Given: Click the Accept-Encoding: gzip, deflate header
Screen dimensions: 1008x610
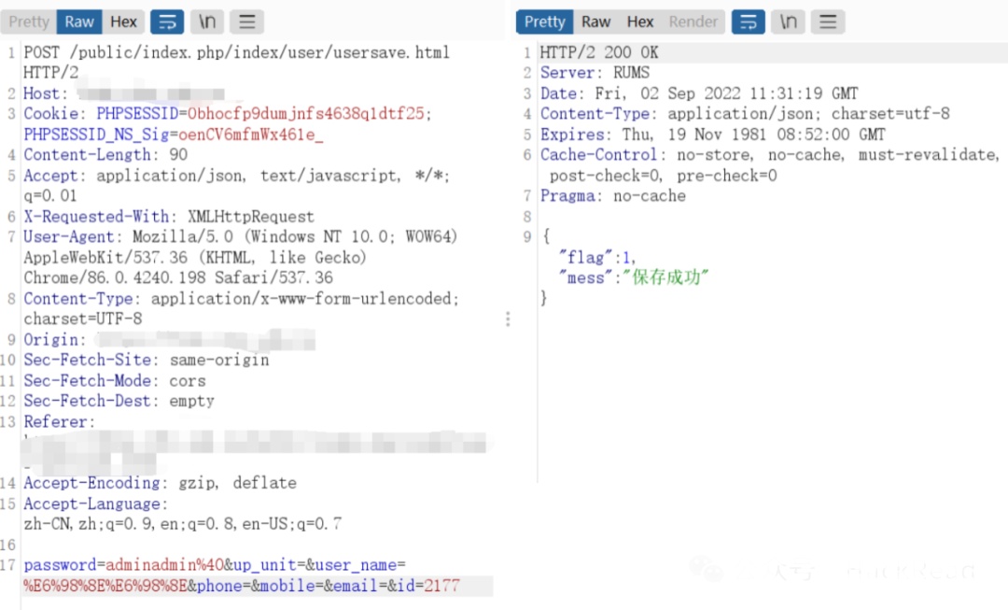Looking at the screenshot, I should (x=161, y=483).
